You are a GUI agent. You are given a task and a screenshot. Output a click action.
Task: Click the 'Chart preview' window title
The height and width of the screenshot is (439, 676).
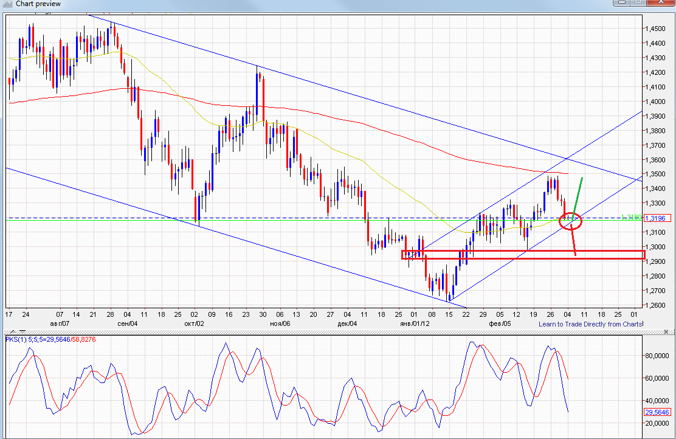(38, 4)
